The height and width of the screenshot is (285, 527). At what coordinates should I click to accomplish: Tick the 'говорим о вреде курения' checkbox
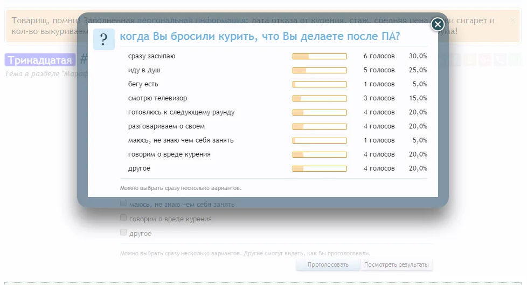(123, 218)
